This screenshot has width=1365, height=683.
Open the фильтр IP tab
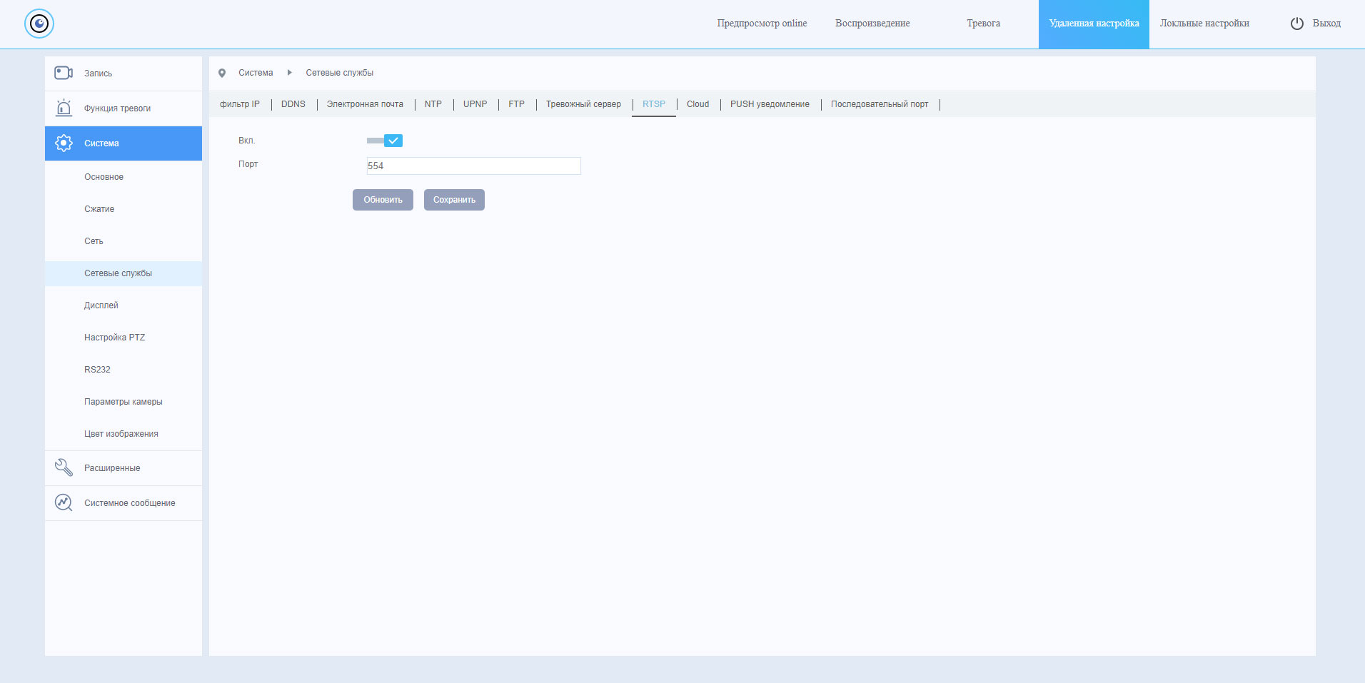pos(240,104)
